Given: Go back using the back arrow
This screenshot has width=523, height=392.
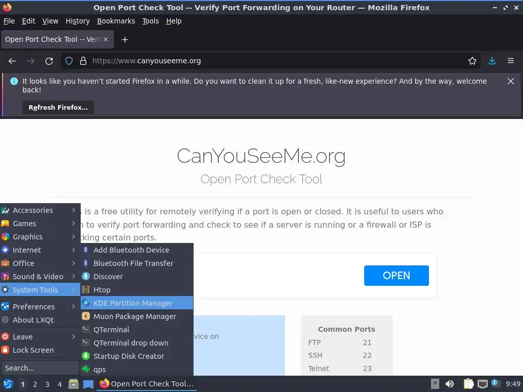Looking at the screenshot, I should pyautogui.click(x=12, y=61).
